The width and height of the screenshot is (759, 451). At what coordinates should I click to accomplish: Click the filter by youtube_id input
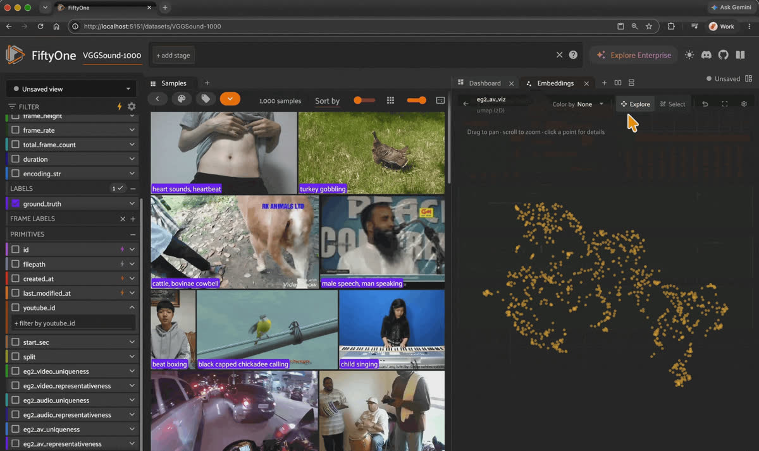point(73,323)
